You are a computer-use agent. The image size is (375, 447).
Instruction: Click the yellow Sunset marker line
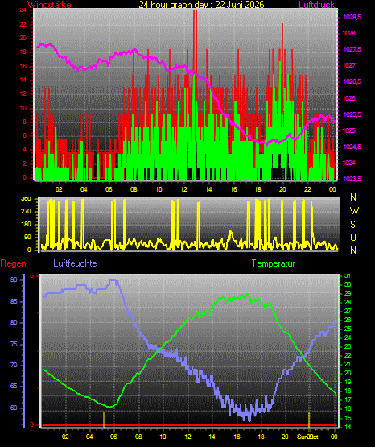click(309, 420)
